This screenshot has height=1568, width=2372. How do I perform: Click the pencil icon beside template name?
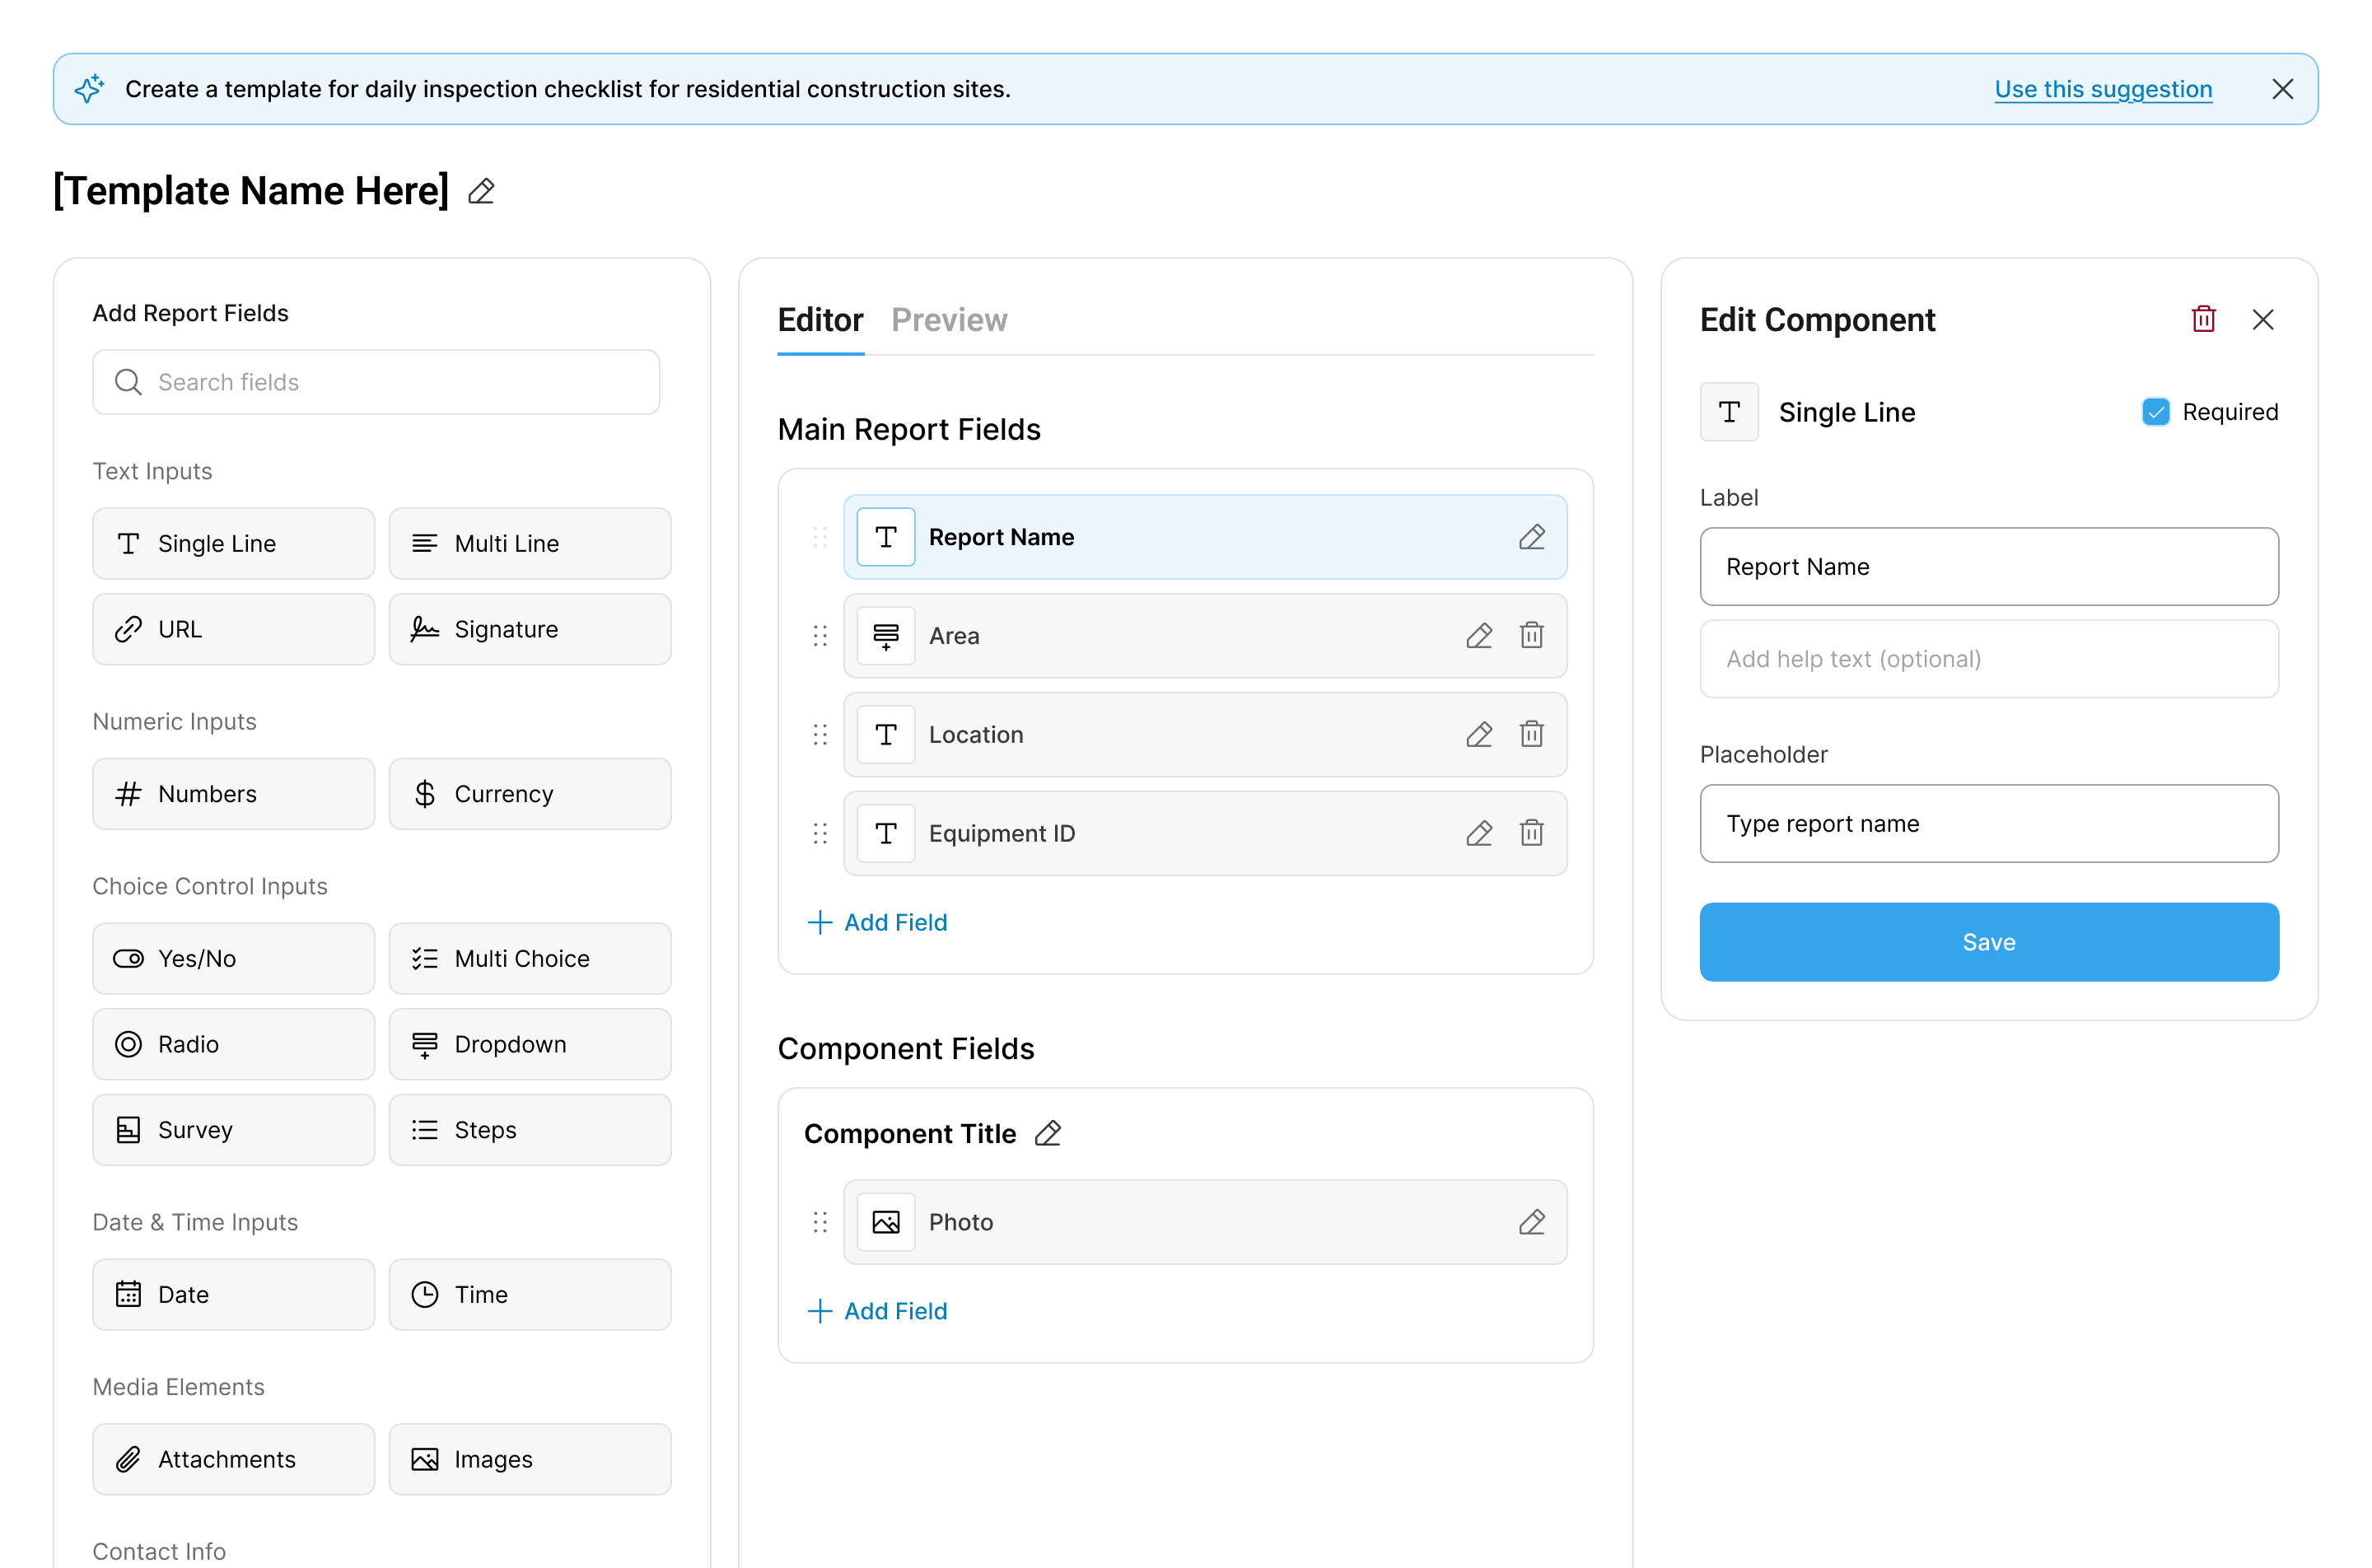click(x=481, y=191)
